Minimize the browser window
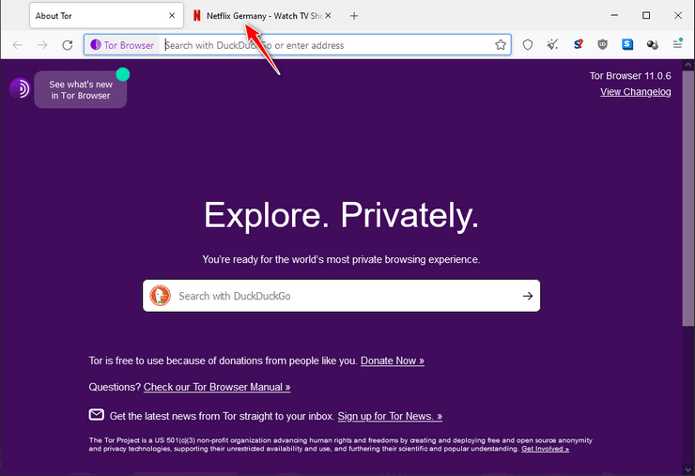This screenshot has height=476, width=695. 614,16
